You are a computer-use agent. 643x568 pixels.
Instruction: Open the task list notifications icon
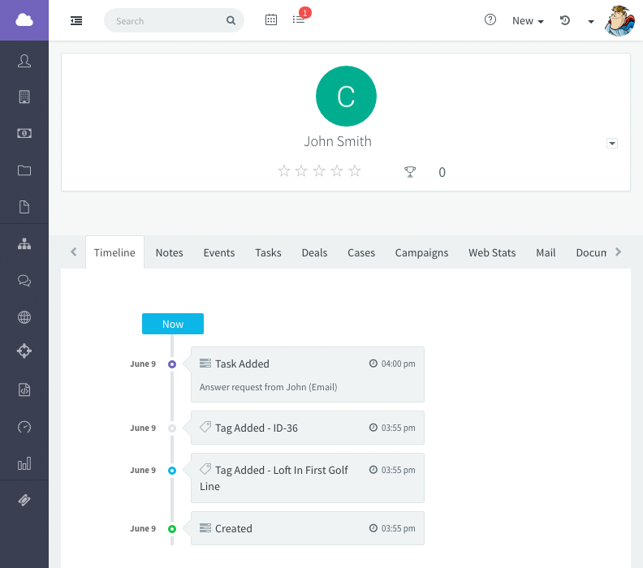tap(299, 20)
